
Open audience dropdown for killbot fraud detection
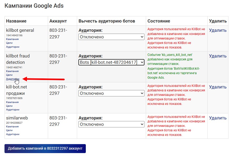pyautogui.click(x=111, y=62)
